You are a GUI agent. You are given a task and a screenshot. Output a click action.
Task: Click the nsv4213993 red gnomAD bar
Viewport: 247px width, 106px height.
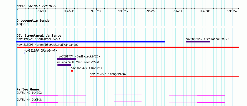128,47
